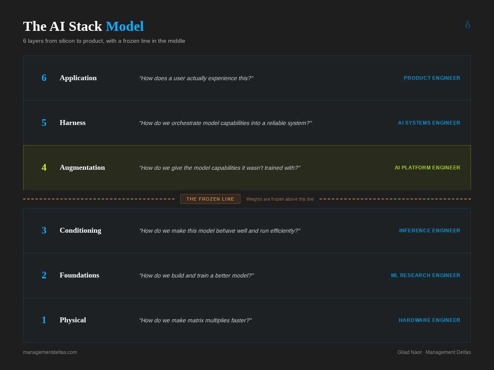Select the PRODUCT ENGINEER label
The image size is (494, 370).
tap(432, 78)
